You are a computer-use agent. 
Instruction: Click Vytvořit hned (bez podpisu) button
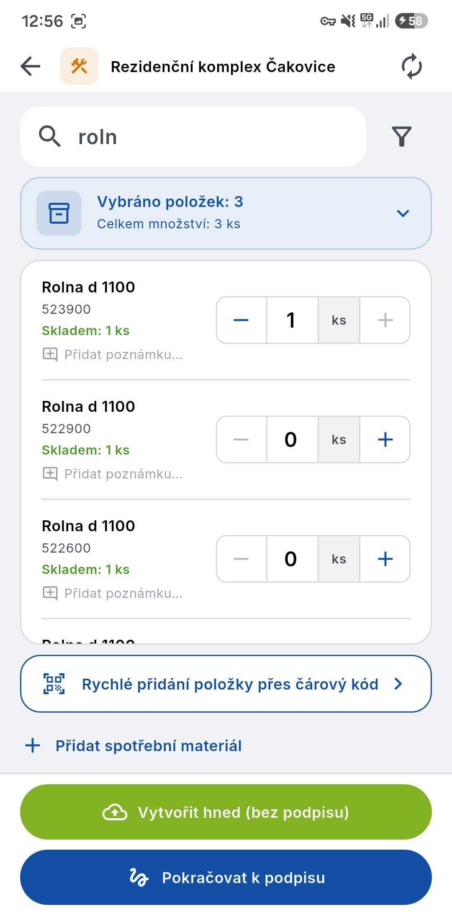coord(226,812)
